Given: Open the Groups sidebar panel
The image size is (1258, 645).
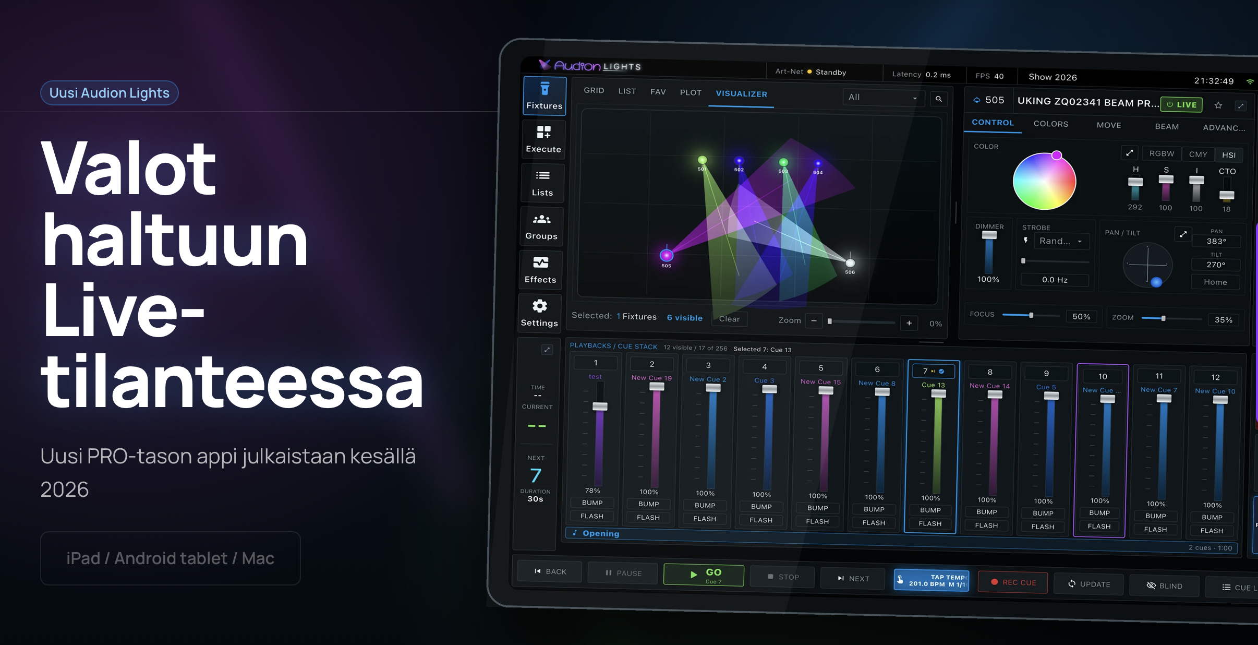Looking at the screenshot, I should click(x=541, y=226).
